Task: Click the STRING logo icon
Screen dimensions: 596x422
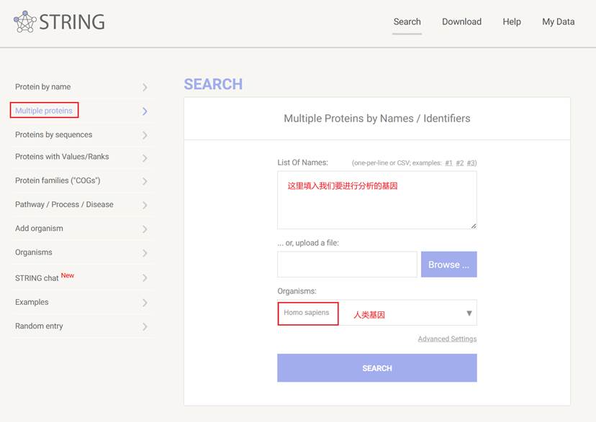Action: click(x=25, y=22)
